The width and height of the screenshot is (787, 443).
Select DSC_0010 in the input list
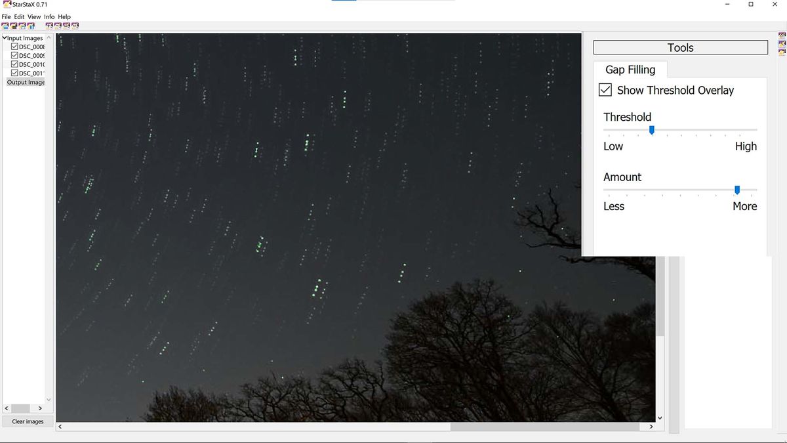[x=30, y=64]
